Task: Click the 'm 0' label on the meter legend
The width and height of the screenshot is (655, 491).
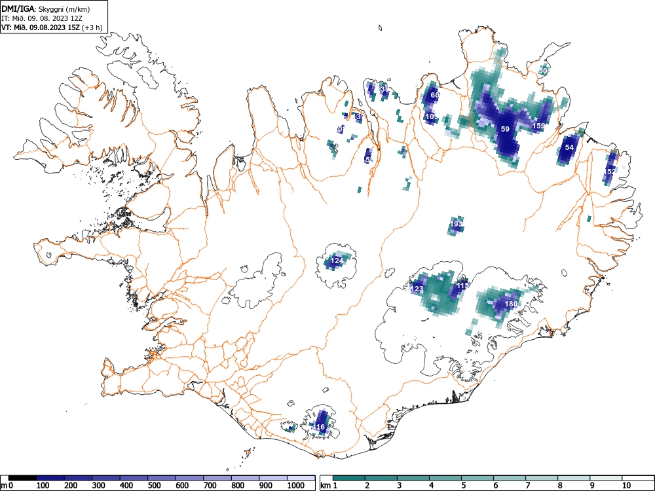Action: click(7, 486)
